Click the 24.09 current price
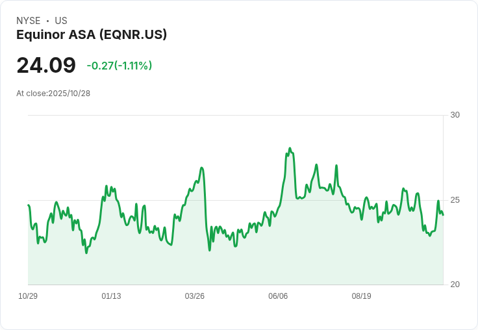Image resolution: width=478 pixels, height=330 pixels. click(x=46, y=65)
